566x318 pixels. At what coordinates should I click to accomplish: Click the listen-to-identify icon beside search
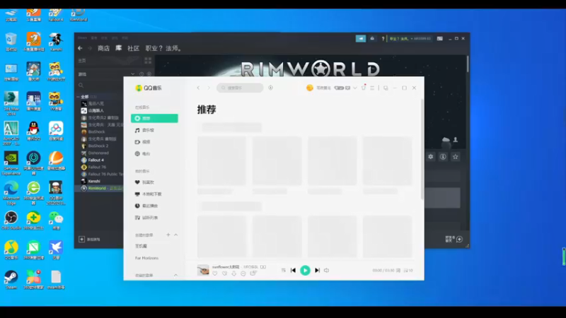click(x=270, y=88)
